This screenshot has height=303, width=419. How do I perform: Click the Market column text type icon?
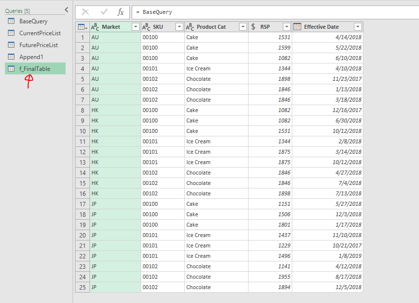[x=95, y=27]
